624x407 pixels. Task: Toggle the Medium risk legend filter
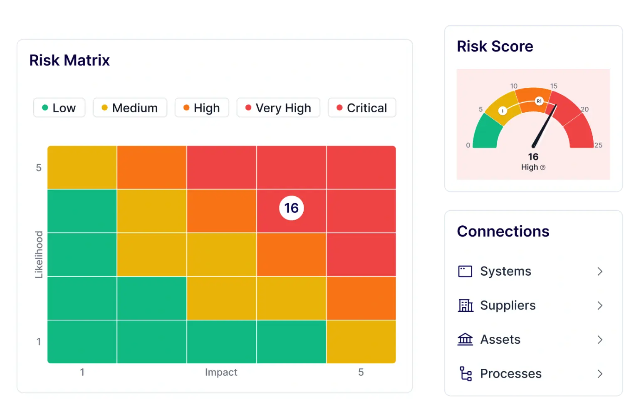point(130,108)
